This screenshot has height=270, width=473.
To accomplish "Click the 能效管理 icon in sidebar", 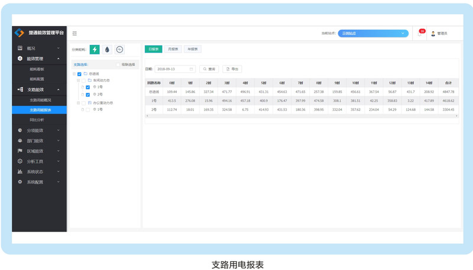I will (20, 58).
